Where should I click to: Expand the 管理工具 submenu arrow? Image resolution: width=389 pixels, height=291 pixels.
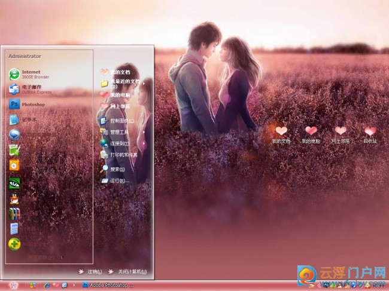click(144, 132)
